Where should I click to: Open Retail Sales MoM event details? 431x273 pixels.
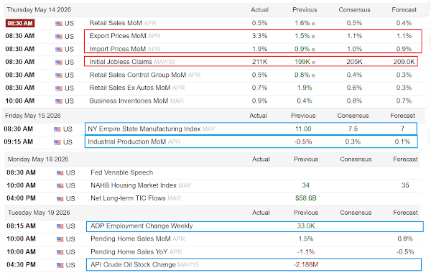tap(116, 23)
